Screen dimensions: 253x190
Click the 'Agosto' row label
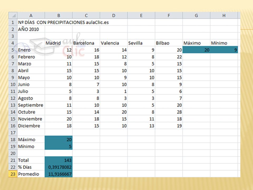tap(31, 98)
